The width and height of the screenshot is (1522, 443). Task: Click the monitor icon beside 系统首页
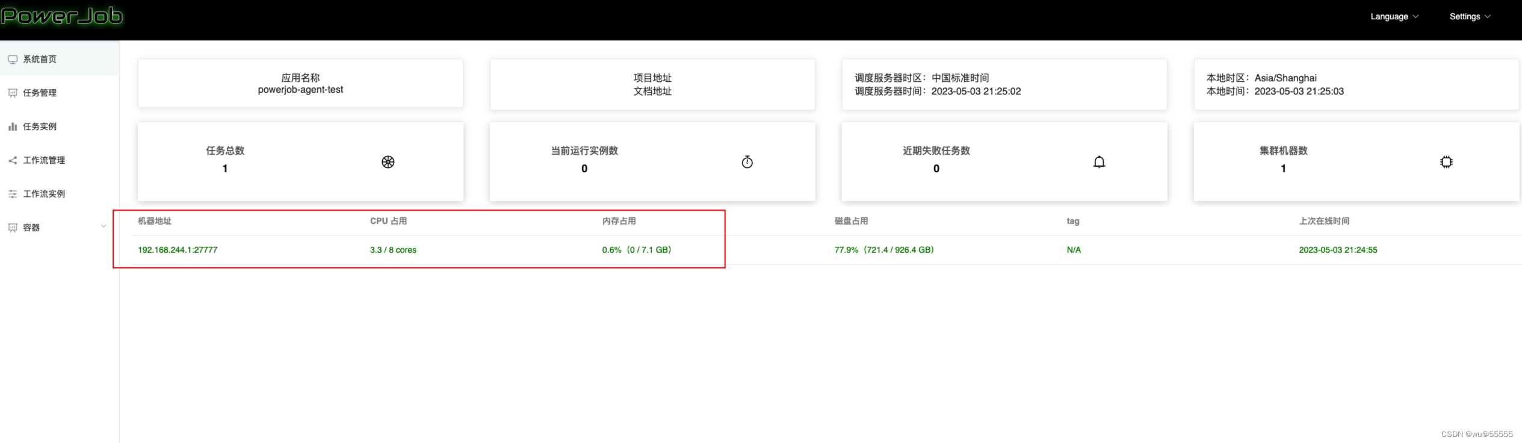pyautogui.click(x=13, y=59)
